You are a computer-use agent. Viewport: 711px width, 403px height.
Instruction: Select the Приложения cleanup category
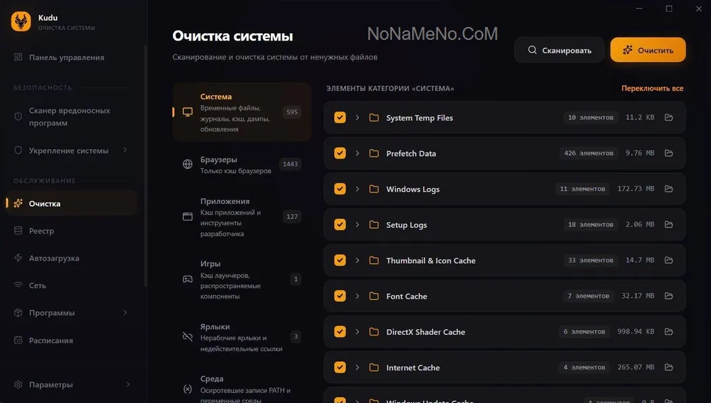point(241,217)
